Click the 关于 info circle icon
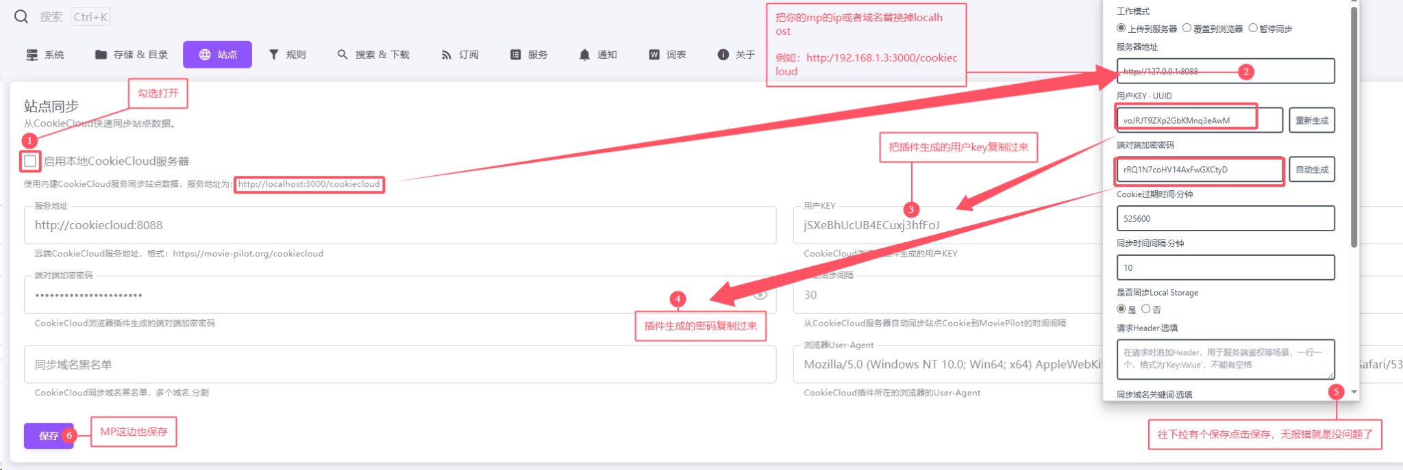Screen dimensions: 1403x470 (x=723, y=55)
